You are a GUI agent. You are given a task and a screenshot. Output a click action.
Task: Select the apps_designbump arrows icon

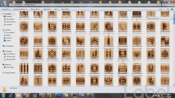(x=38, y=54)
